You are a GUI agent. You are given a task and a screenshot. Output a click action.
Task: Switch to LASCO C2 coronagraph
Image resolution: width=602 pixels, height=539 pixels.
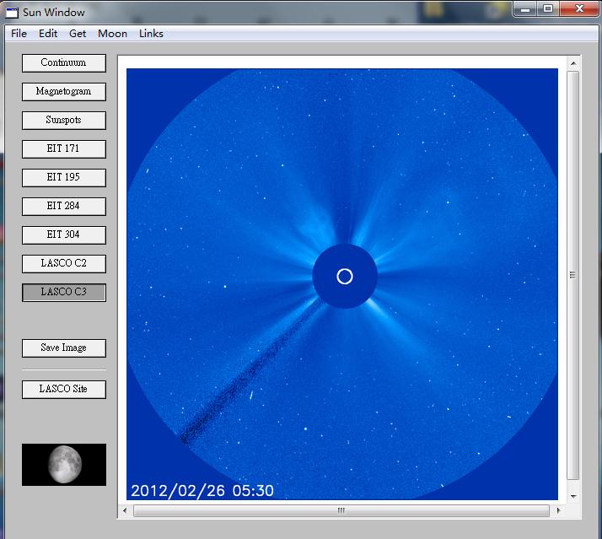[x=64, y=264]
